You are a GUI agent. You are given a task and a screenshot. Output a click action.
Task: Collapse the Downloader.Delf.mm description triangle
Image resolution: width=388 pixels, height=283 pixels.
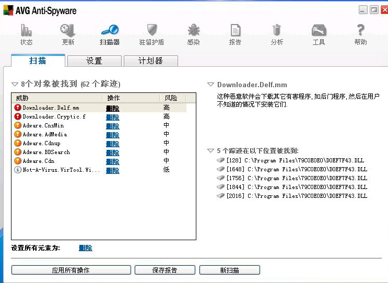pyautogui.click(x=210, y=85)
